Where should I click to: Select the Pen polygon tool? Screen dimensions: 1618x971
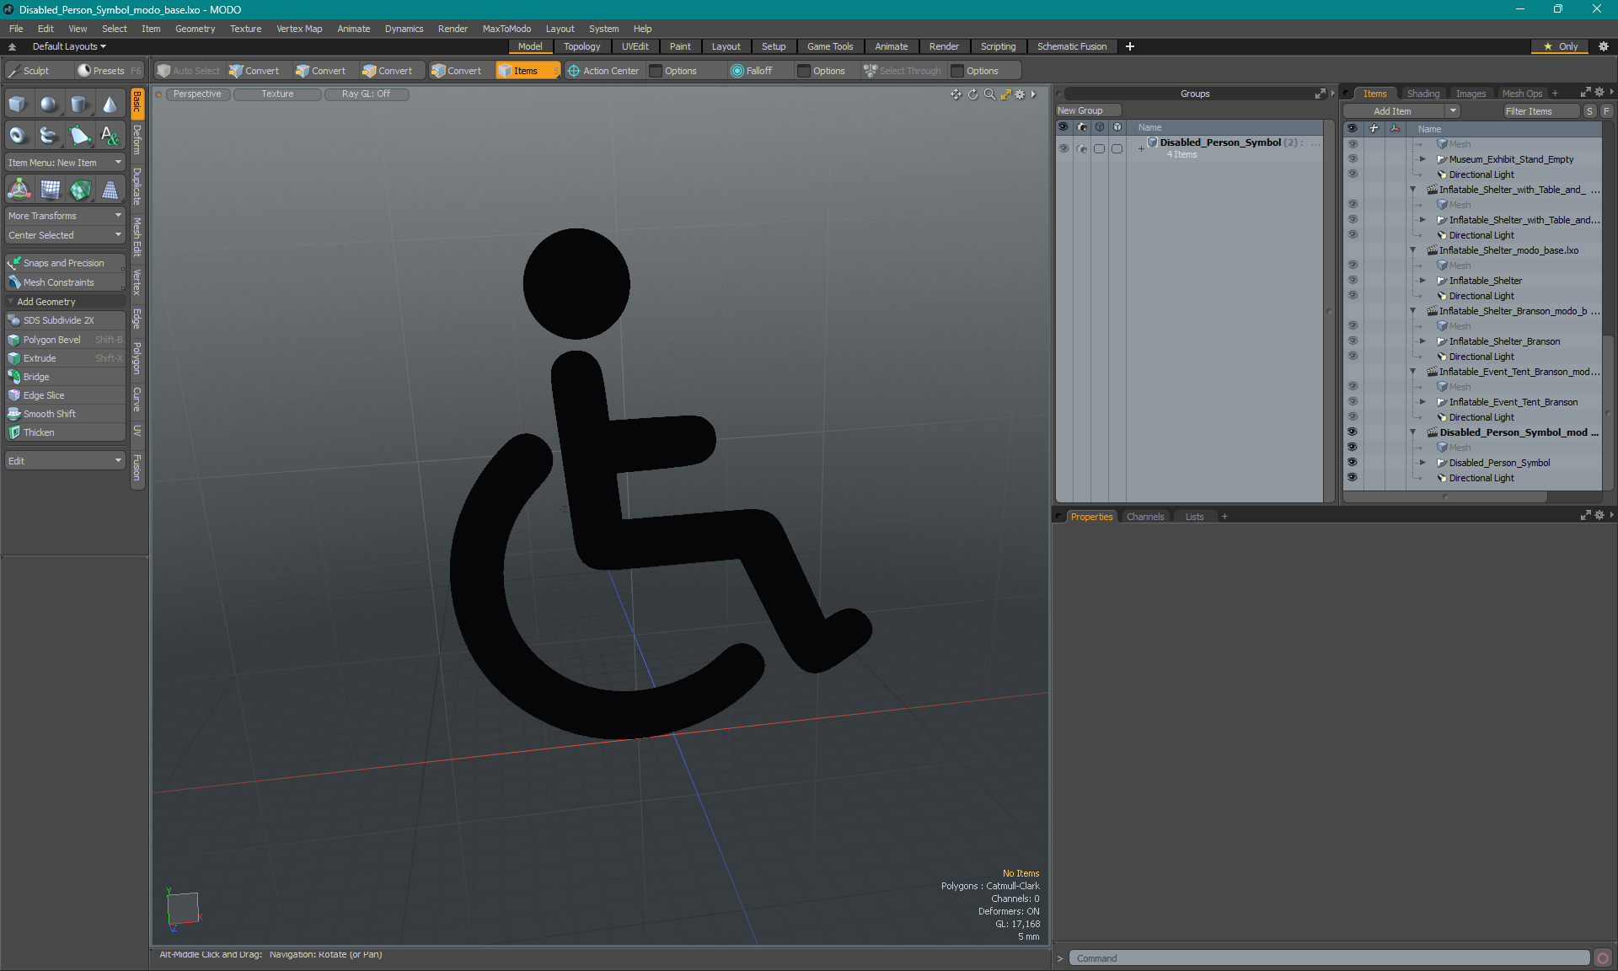(x=79, y=135)
